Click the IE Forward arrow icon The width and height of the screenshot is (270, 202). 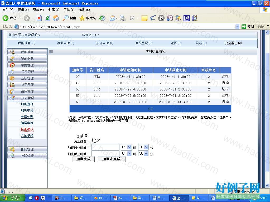(x=27, y=18)
